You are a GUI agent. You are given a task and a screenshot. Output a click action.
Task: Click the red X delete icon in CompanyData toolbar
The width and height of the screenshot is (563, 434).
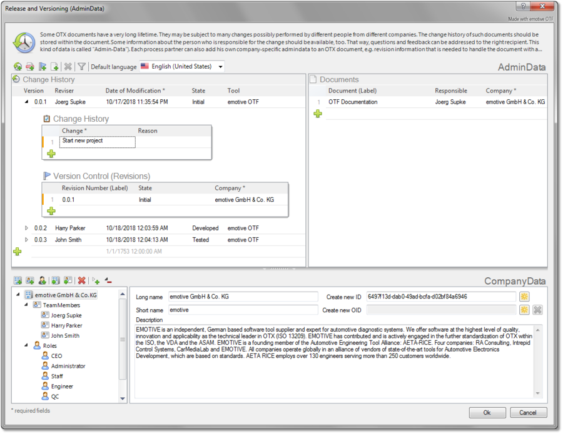(81, 281)
